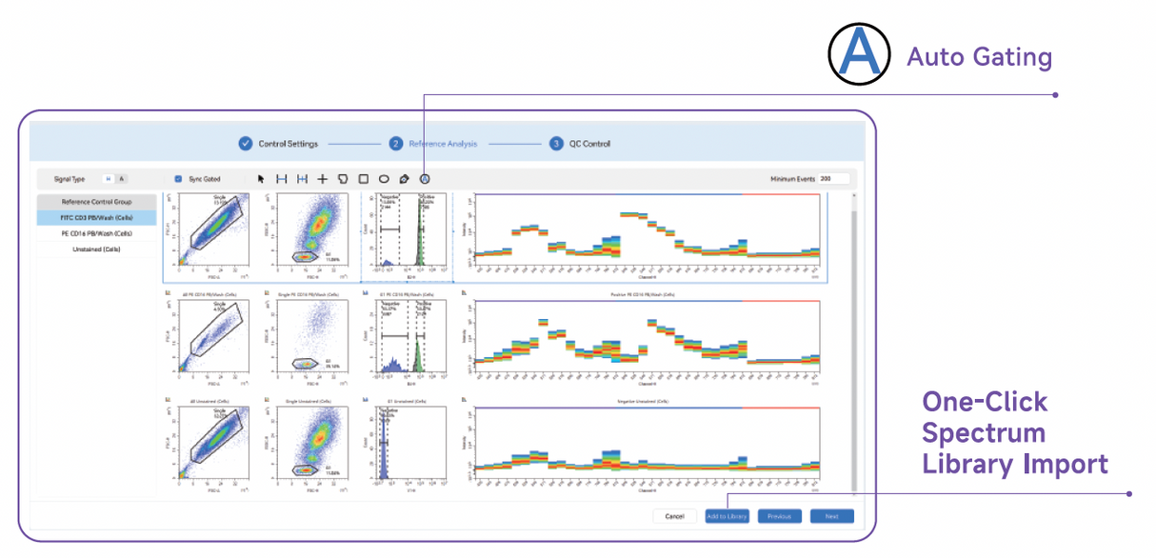Screen dimensions: 1156x558
Task: Choose the ellipse gate tool
Action: click(385, 179)
